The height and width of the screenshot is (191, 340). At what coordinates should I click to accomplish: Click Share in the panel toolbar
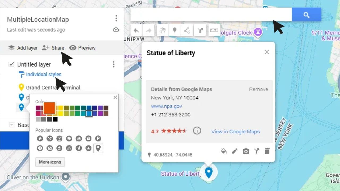(53, 48)
